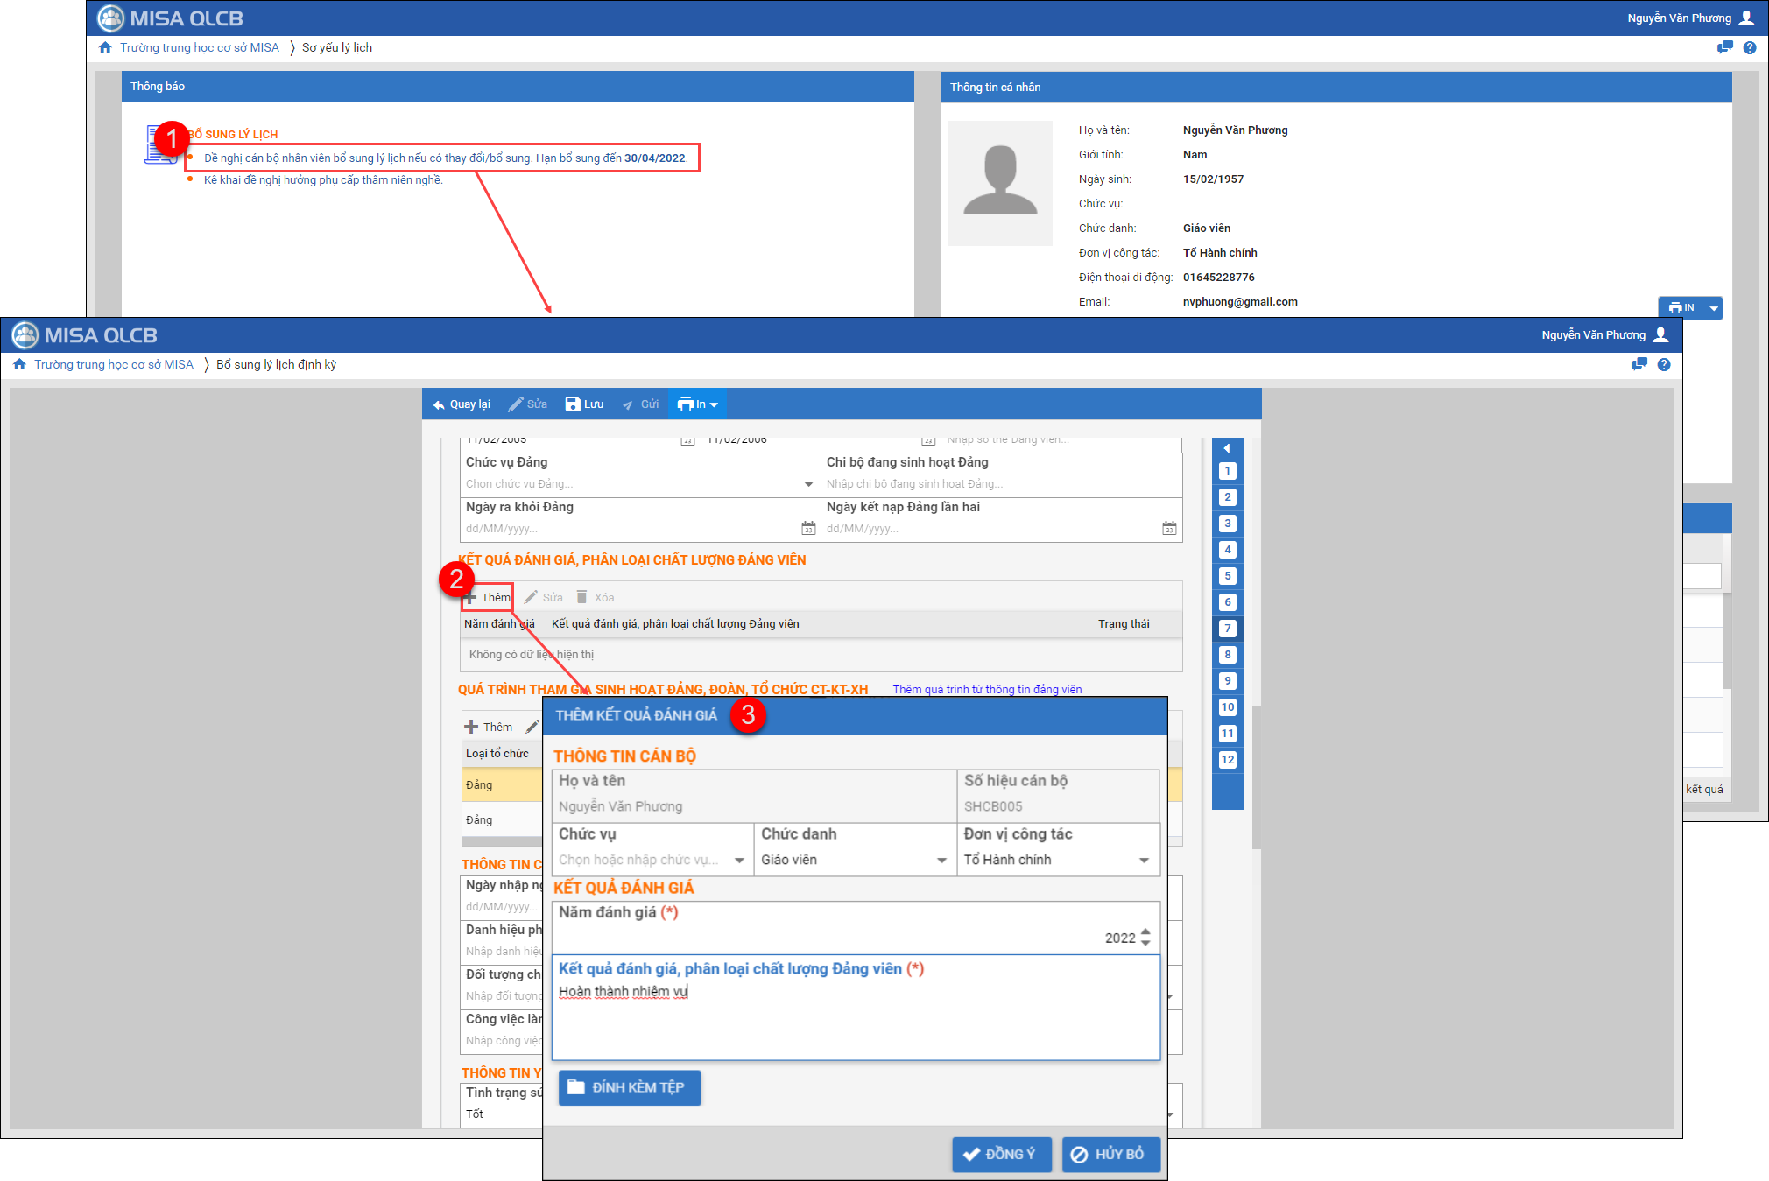
Task: Open the chat feedback icon in lower window
Action: tap(1639, 364)
